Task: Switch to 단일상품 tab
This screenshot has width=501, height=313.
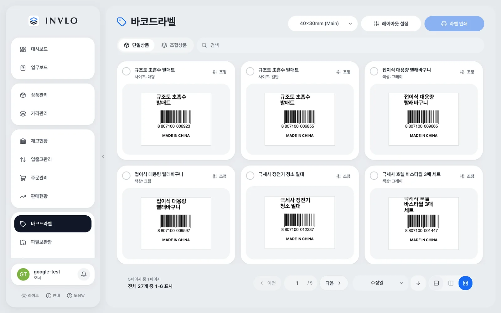Action: pyautogui.click(x=137, y=45)
